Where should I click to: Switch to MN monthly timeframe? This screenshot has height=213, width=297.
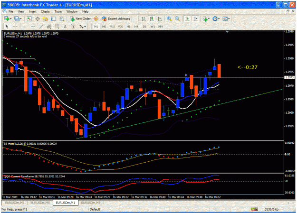pyautogui.click(x=161, y=27)
